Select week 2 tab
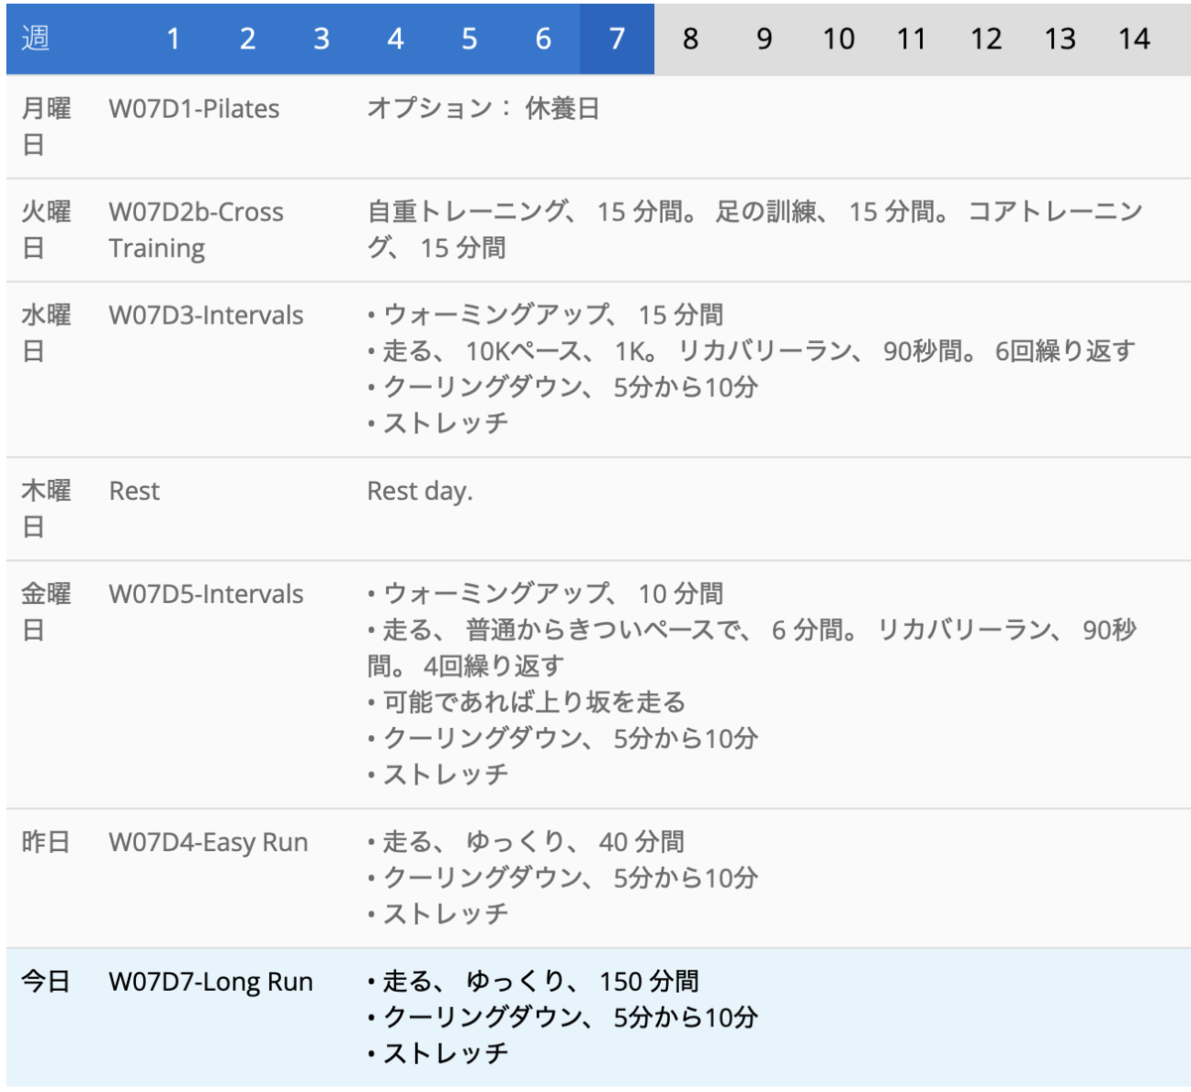 coord(247,39)
